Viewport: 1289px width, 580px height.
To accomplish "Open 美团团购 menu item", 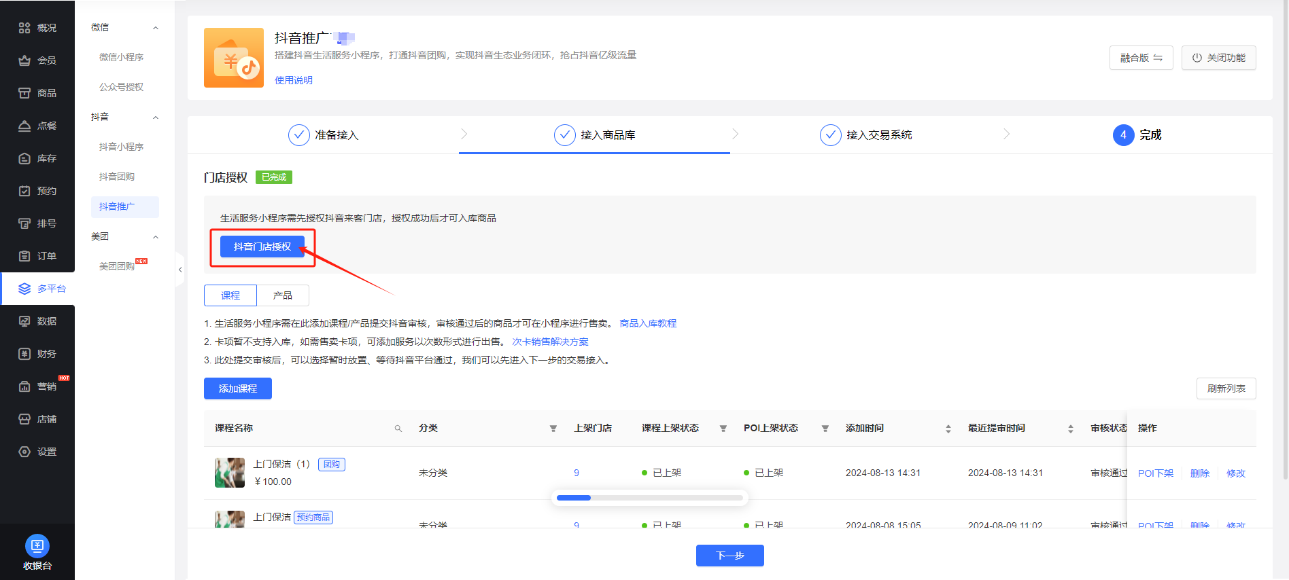I will pyautogui.click(x=117, y=266).
